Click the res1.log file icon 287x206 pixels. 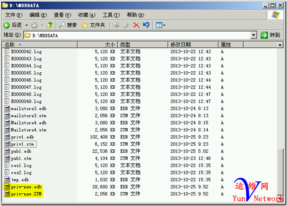7,165
